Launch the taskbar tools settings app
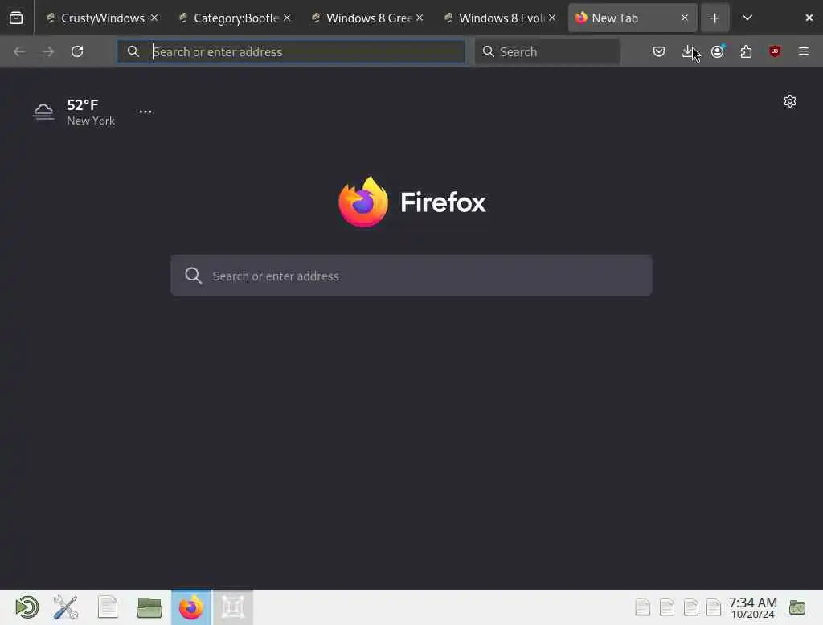Image resolution: width=823 pixels, height=625 pixels. point(66,607)
